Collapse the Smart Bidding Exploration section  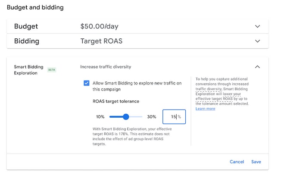(257, 67)
